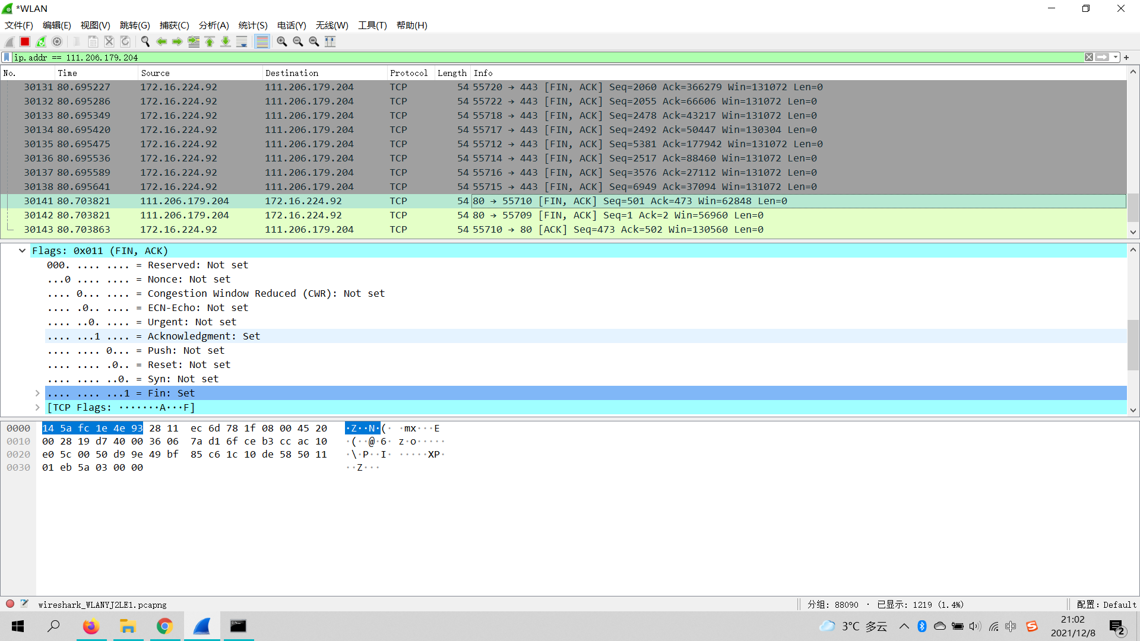Expand the Fin: Set tree item

pyautogui.click(x=37, y=393)
